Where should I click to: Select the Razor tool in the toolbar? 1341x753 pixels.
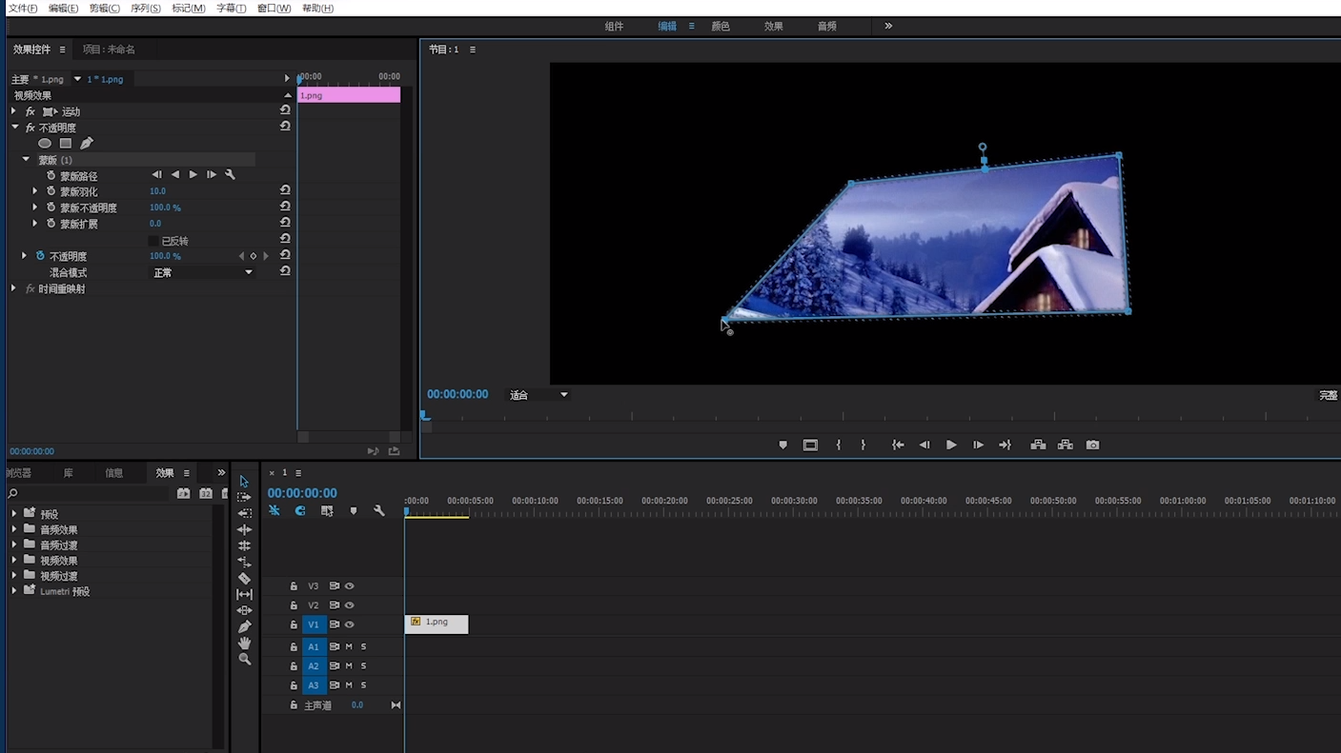244,578
